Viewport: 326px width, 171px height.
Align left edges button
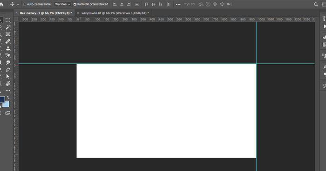coord(115,4)
